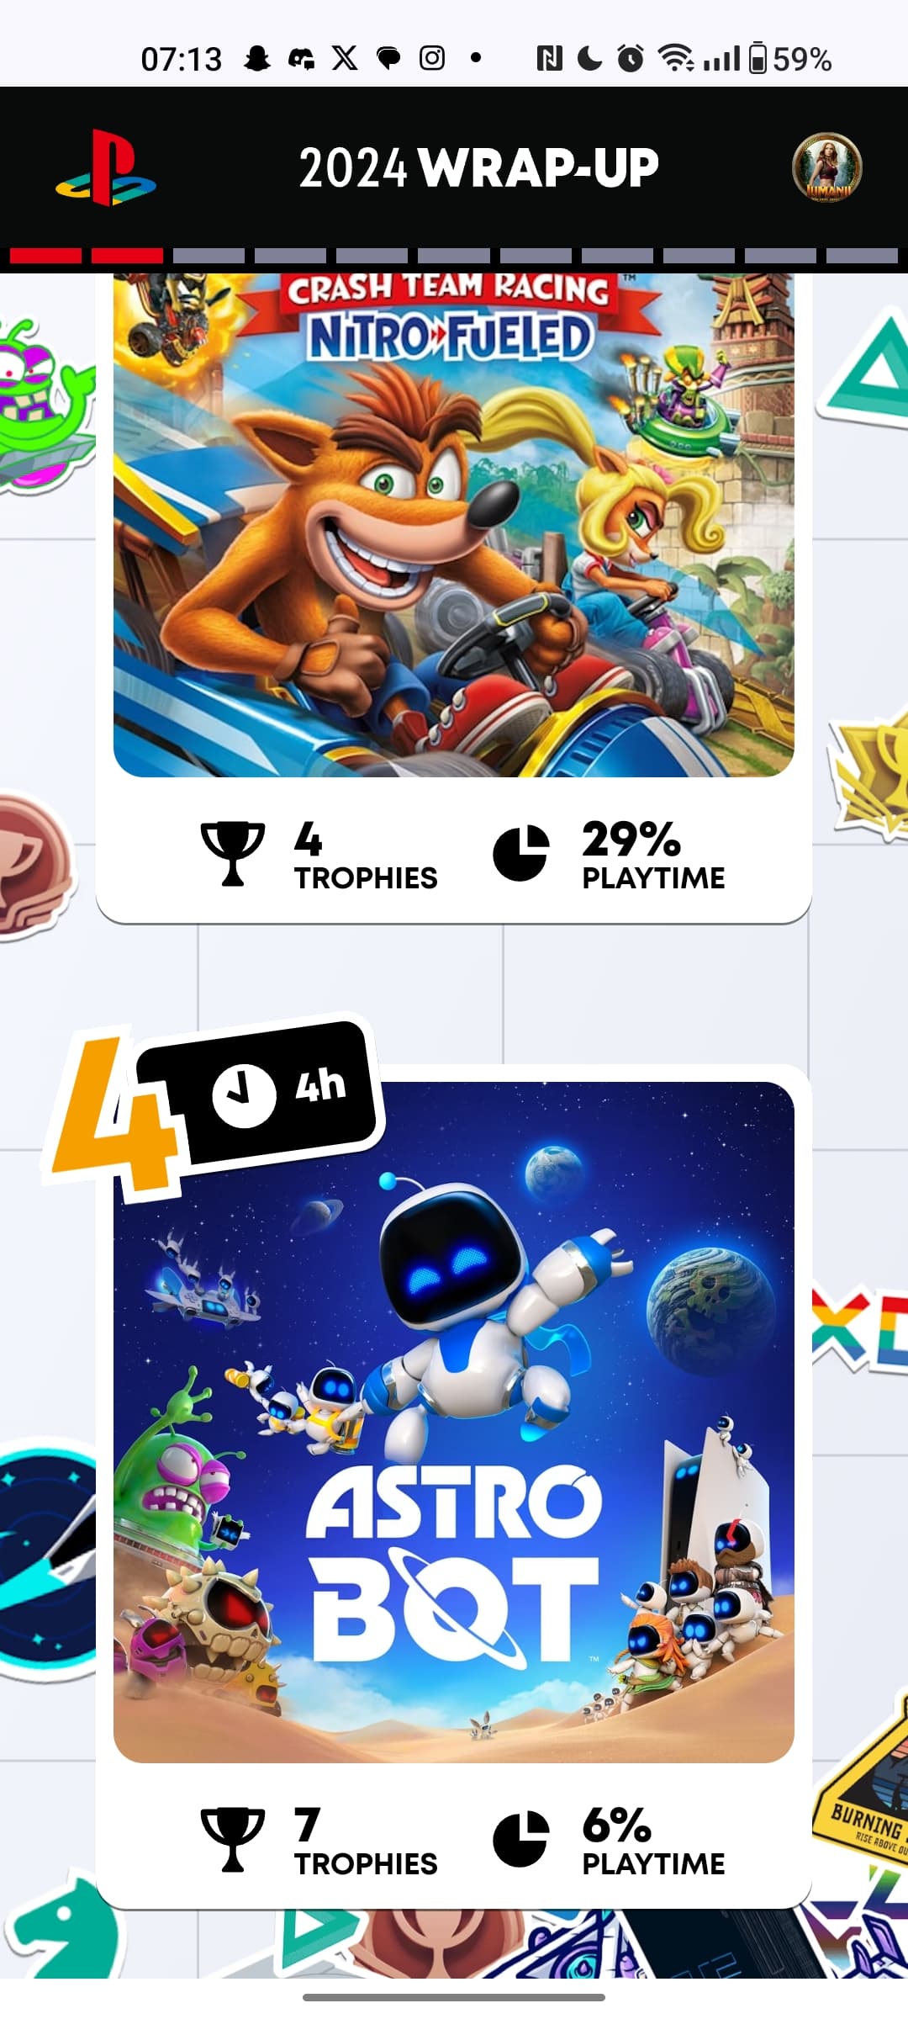
Task: Open the Jumanji profile avatar
Action: 827,167
